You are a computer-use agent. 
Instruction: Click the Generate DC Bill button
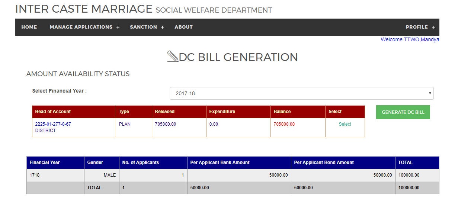tap(403, 112)
